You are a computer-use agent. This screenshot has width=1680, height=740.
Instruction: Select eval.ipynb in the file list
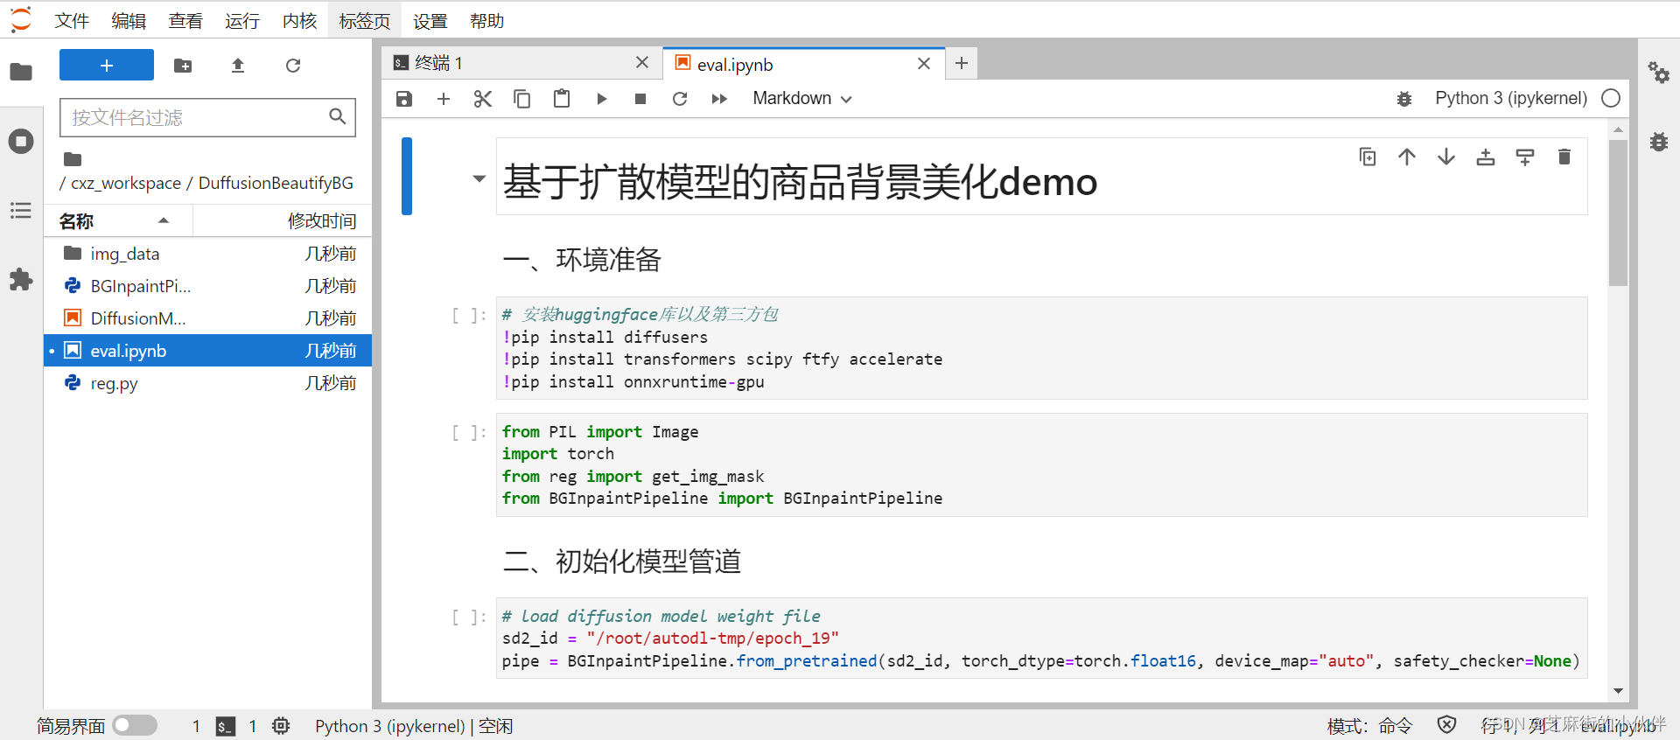tap(208, 351)
